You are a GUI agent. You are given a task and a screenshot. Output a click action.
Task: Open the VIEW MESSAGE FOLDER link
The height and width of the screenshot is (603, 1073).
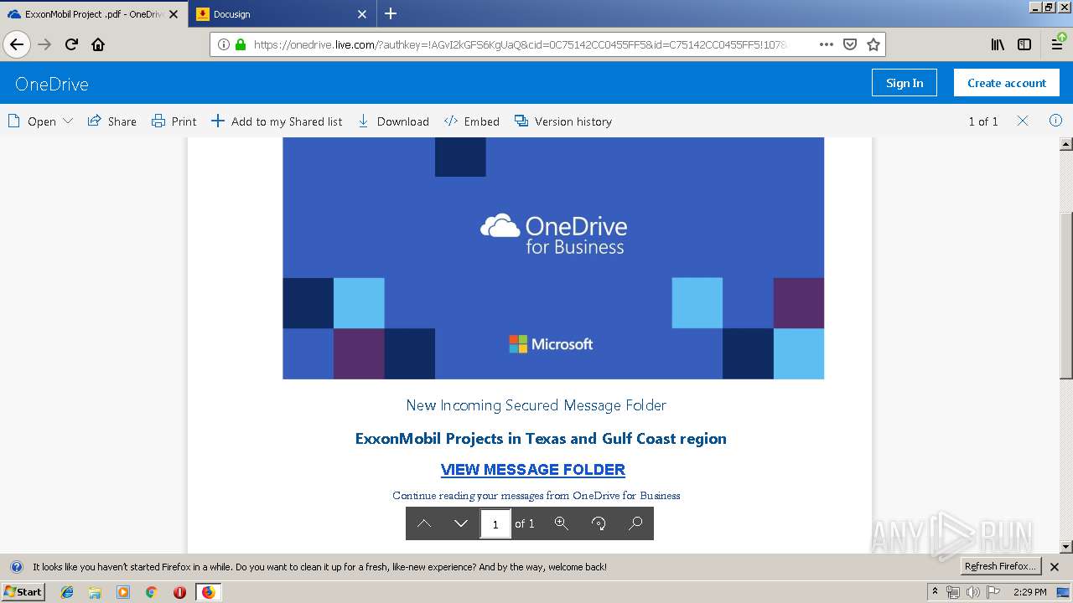533,470
